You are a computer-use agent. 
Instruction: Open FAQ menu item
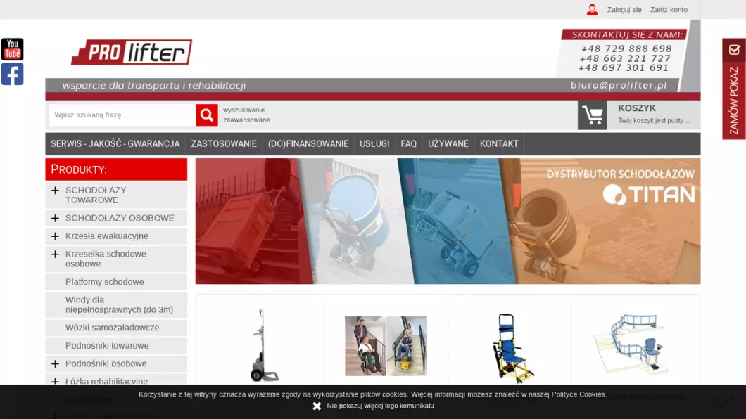[x=409, y=144]
